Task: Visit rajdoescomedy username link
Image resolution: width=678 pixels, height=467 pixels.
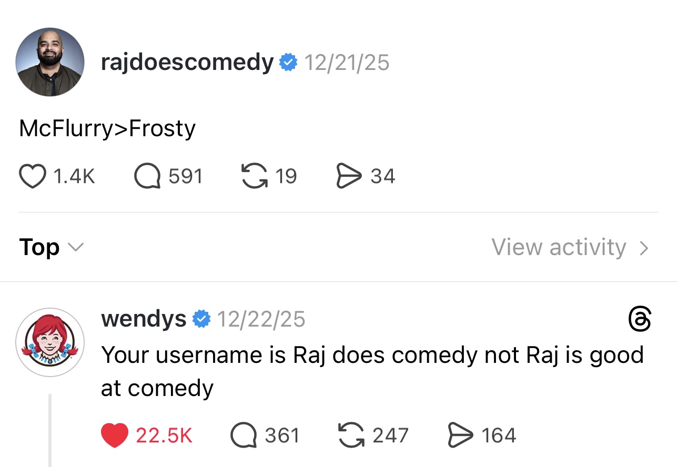Action: (x=187, y=63)
